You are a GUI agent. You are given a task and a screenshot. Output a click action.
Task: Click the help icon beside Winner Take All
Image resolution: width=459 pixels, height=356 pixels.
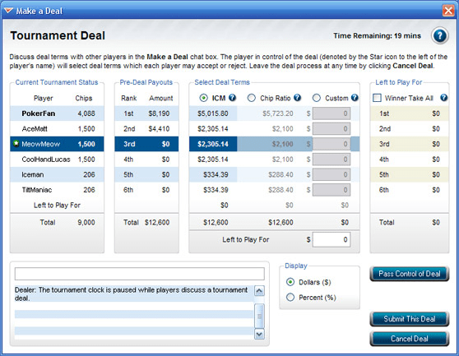pos(443,98)
